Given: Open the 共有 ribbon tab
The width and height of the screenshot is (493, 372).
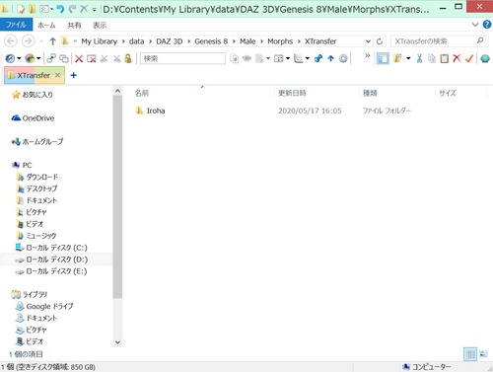Looking at the screenshot, I should (x=74, y=25).
